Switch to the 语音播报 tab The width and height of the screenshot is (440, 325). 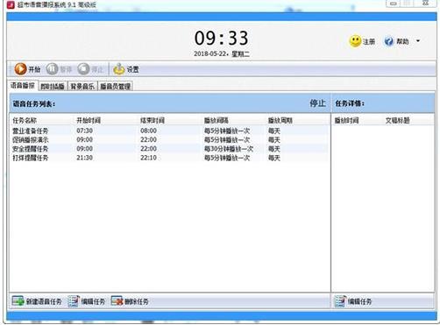tap(23, 86)
